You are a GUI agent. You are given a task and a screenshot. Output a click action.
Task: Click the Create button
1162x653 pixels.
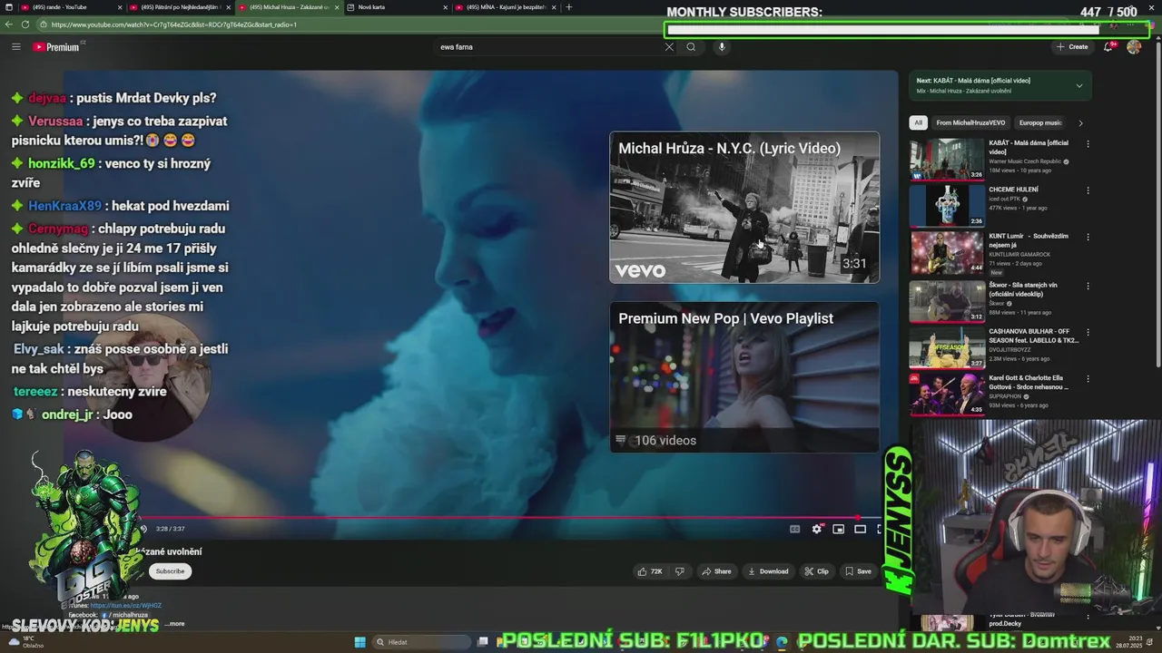(1072, 46)
